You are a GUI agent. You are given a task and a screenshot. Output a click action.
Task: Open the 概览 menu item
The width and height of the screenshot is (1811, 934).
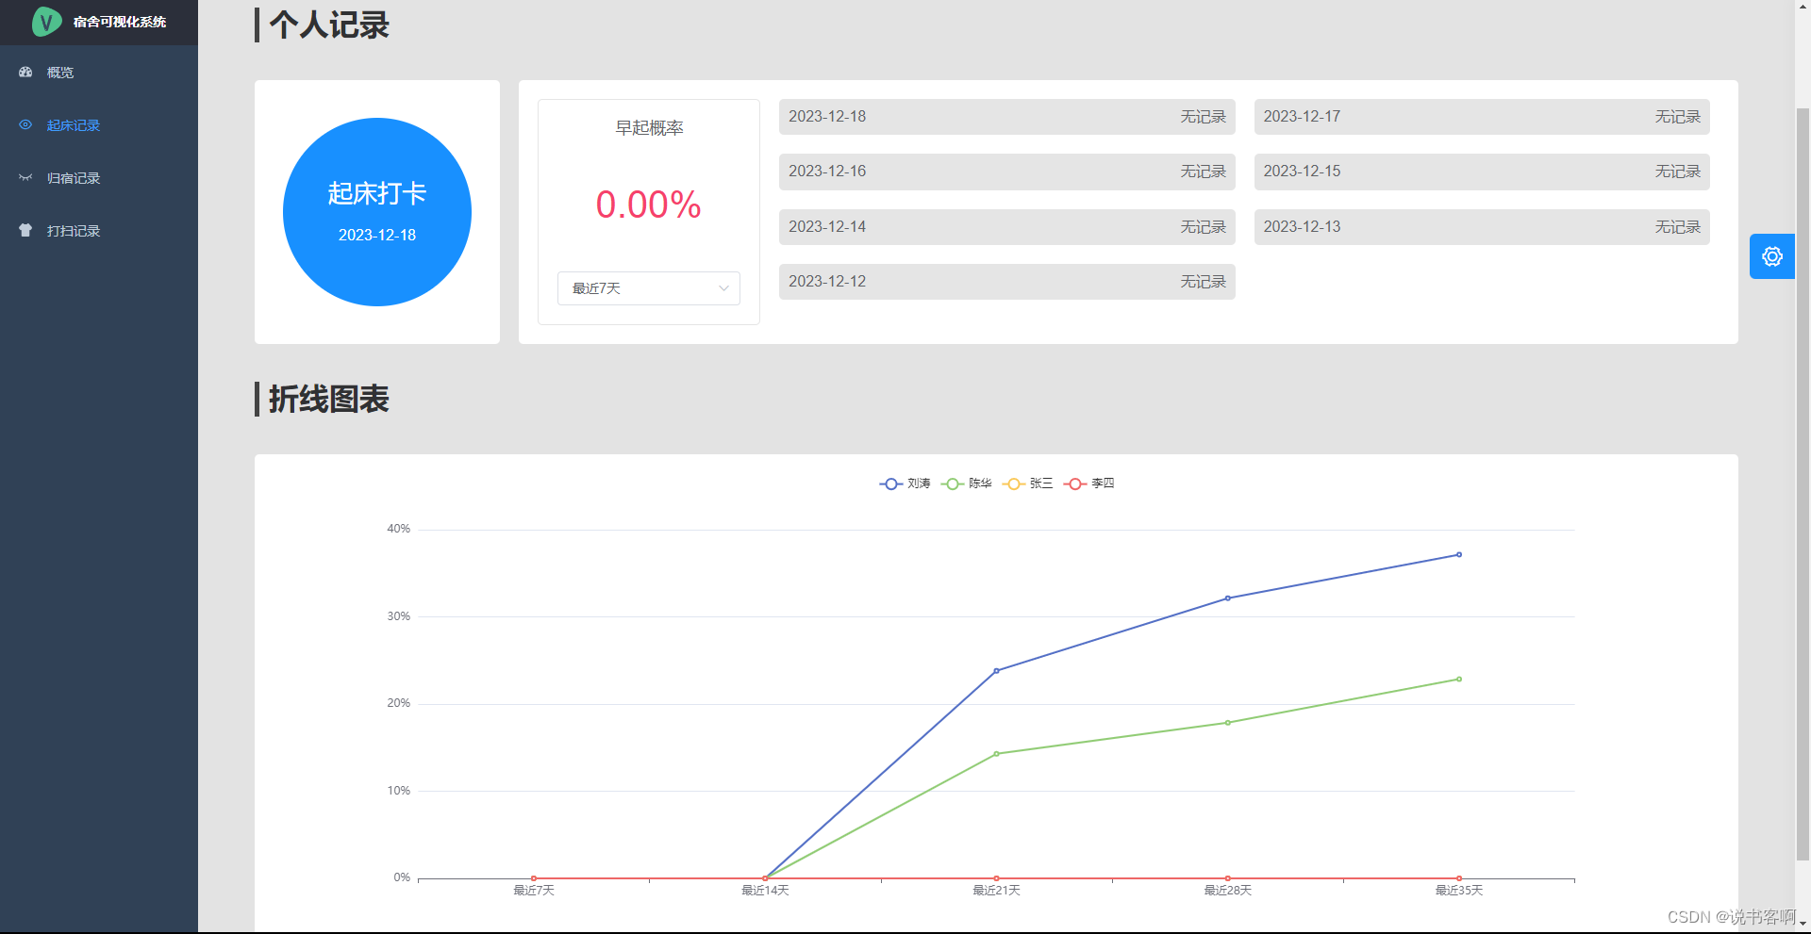(99, 73)
